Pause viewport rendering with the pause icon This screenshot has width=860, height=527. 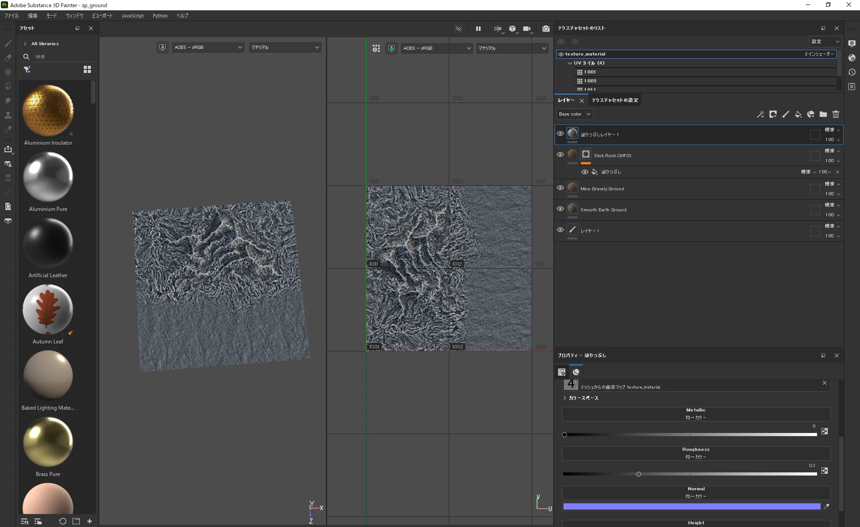(x=478, y=29)
